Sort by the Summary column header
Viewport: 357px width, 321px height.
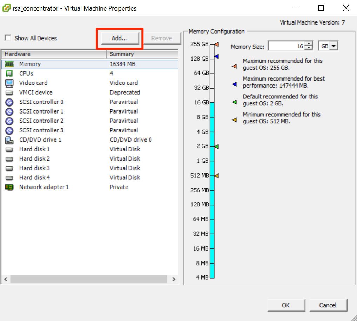142,54
